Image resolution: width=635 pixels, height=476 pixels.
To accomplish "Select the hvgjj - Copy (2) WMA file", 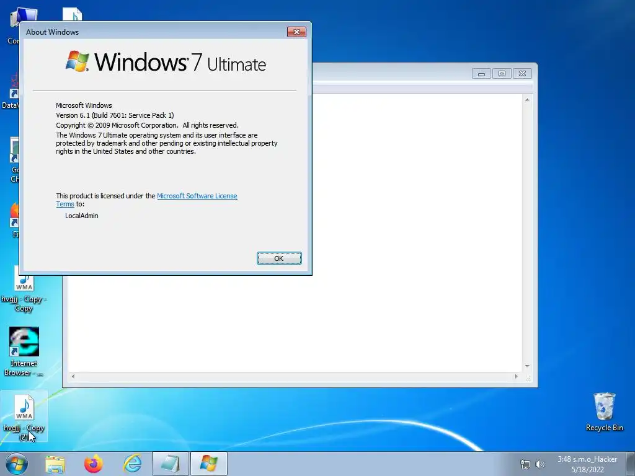I will point(24,417).
